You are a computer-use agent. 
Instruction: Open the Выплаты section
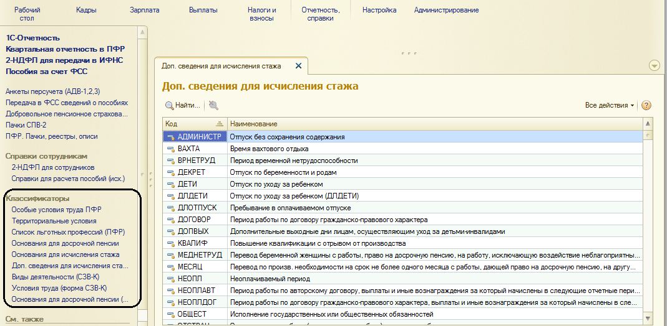[x=203, y=10]
